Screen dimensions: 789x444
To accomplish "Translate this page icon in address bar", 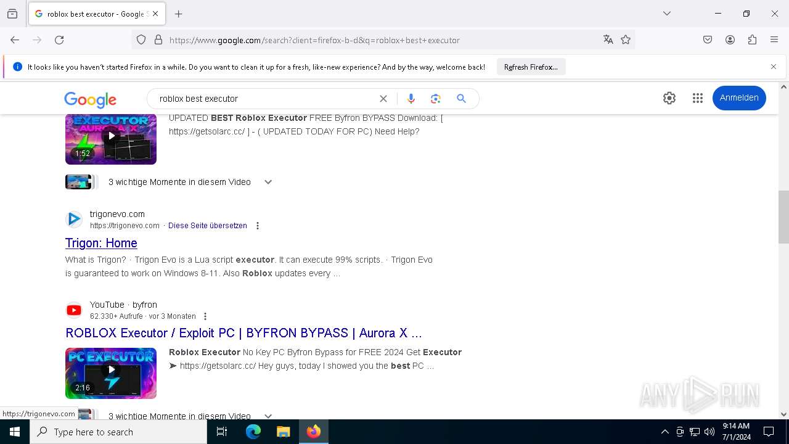I will tap(608, 40).
